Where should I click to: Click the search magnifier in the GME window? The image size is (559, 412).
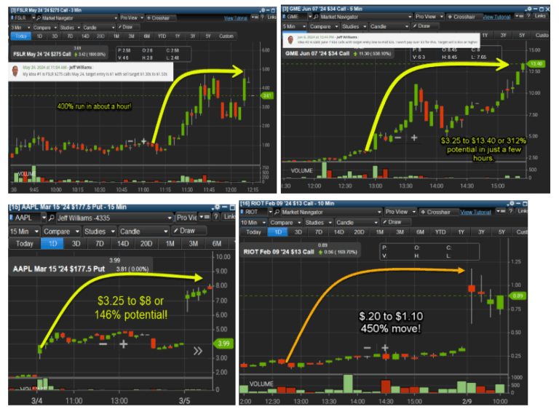pyautogui.click(x=316, y=17)
